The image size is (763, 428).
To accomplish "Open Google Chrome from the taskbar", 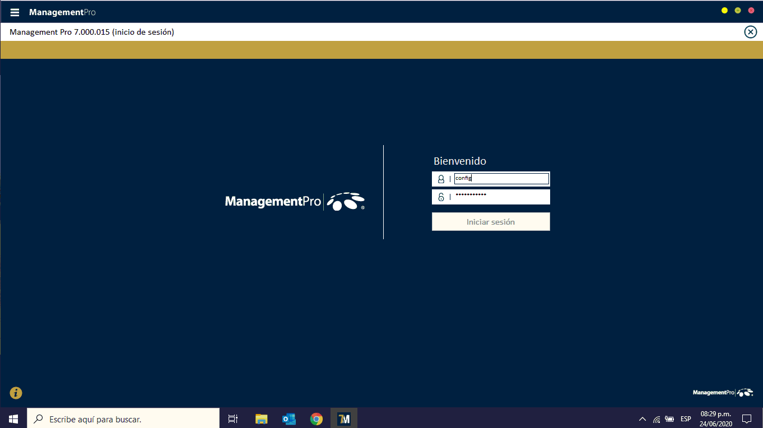I will click(x=317, y=418).
